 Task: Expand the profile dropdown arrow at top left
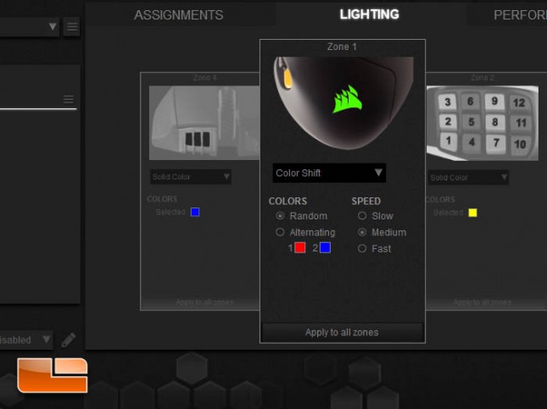pyautogui.click(x=53, y=26)
